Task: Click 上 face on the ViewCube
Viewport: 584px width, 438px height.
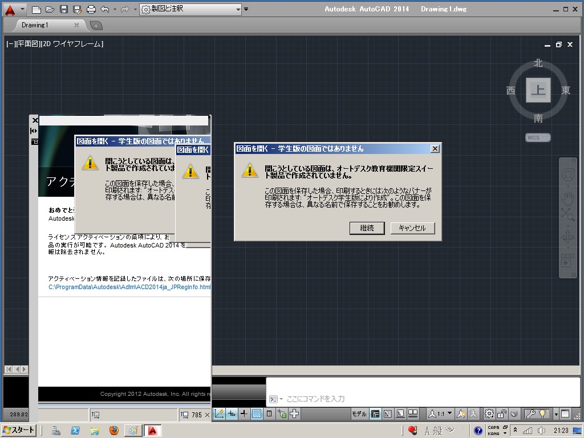Action: click(538, 90)
